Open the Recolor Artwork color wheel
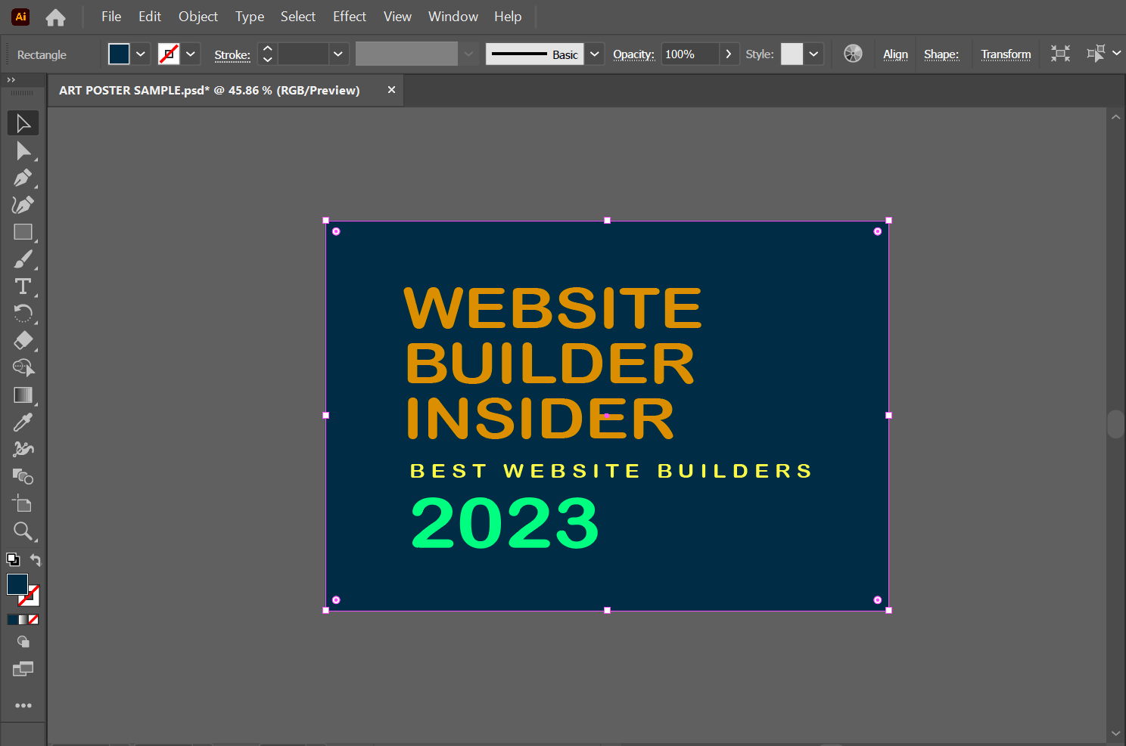The height and width of the screenshot is (746, 1126). coord(853,54)
